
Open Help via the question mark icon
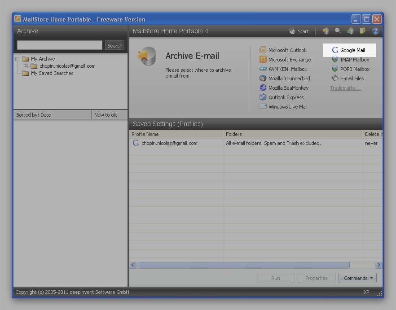coord(375,31)
